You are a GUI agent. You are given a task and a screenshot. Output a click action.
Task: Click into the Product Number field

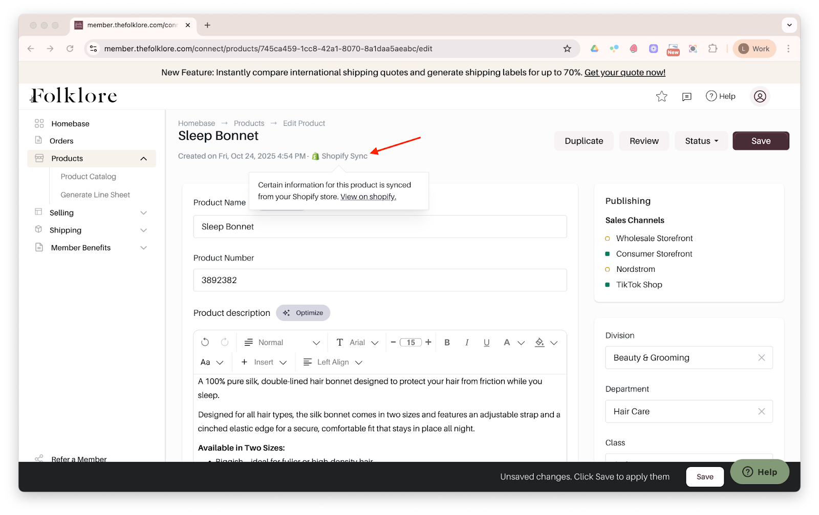380,281
